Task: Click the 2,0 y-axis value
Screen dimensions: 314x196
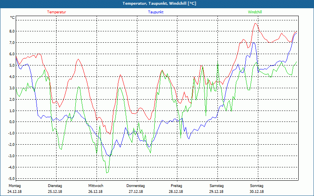Action: (x=11, y=100)
